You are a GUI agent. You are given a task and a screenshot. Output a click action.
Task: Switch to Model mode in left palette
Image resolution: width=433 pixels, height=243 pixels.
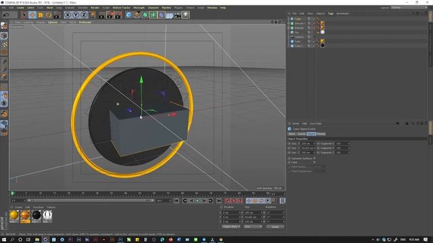(x=4, y=36)
